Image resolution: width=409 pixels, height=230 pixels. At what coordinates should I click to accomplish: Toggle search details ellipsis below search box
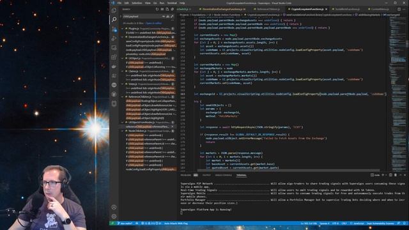(x=172, y=20)
